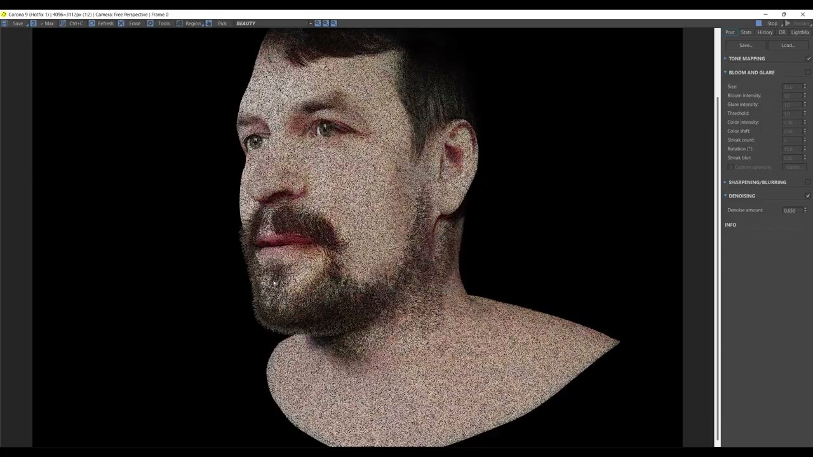
Task: Click the Tools toolbar label
Action: 164,23
